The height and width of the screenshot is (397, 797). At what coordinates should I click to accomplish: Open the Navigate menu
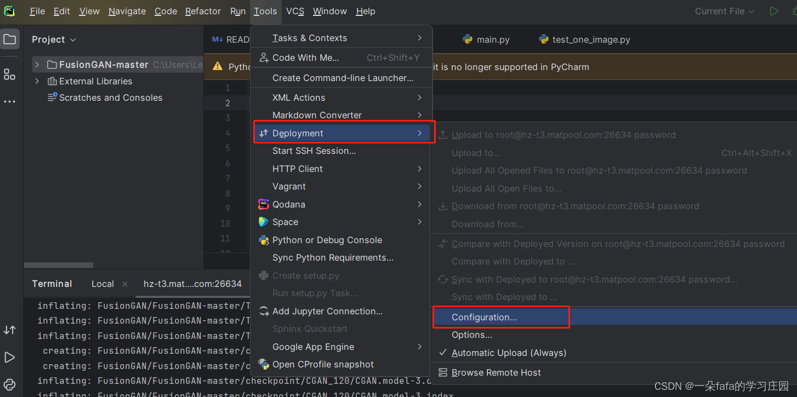point(127,11)
